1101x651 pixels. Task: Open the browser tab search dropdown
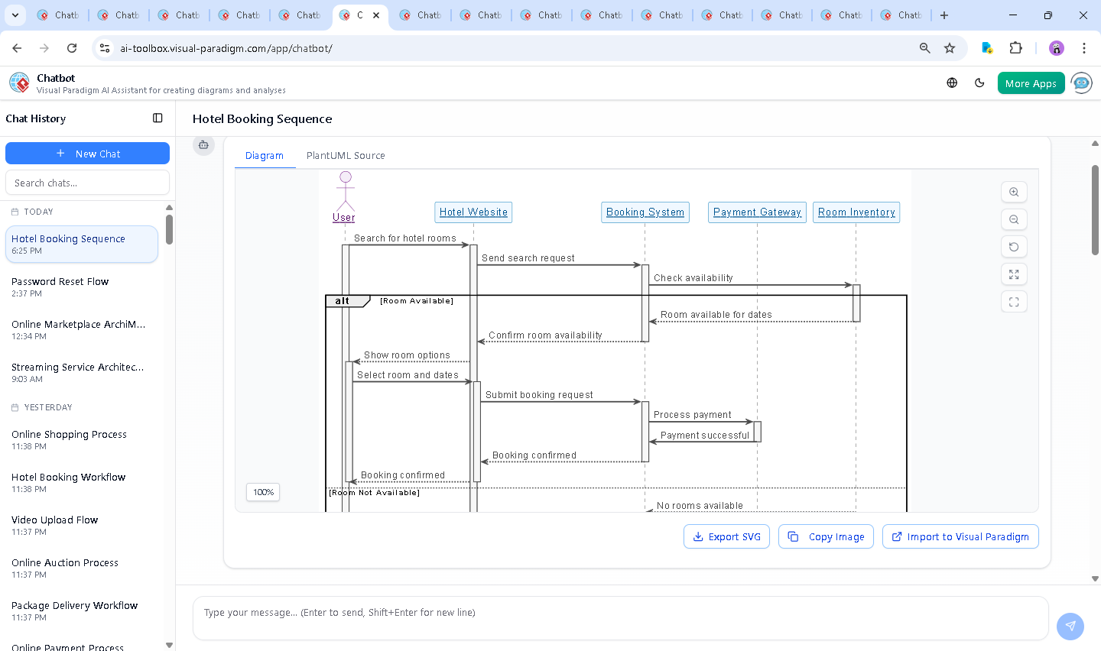pos(15,15)
